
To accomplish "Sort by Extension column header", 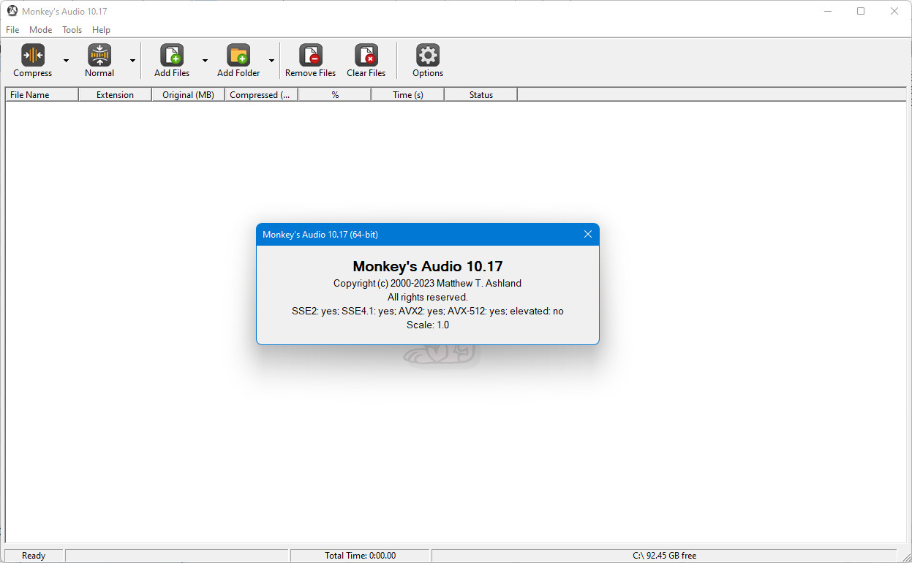I will tap(115, 94).
